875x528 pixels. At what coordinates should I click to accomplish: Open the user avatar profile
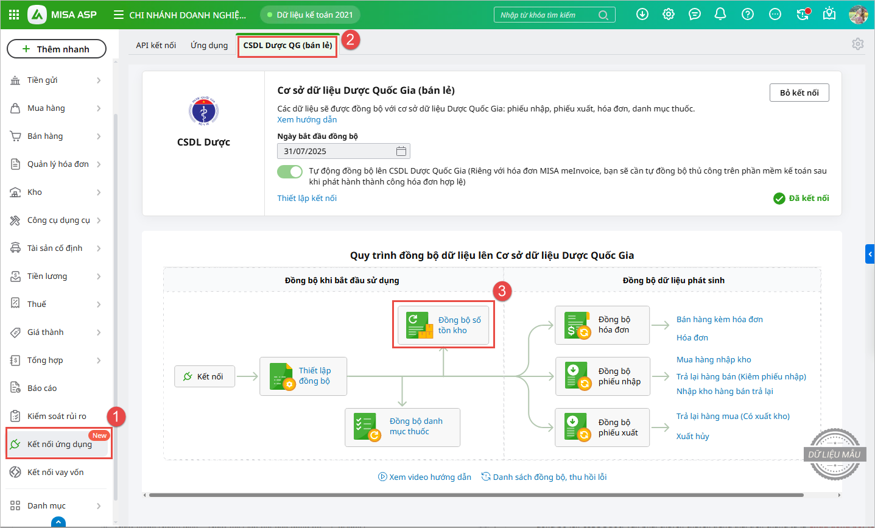click(x=859, y=15)
